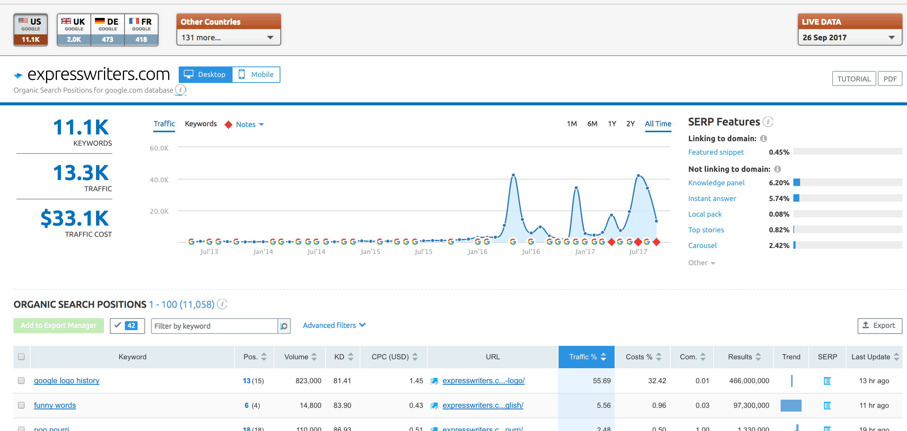Screen dimensions: 907x431
Task: Click the Desktop monitor icon
Action: [x=190, y=74]
